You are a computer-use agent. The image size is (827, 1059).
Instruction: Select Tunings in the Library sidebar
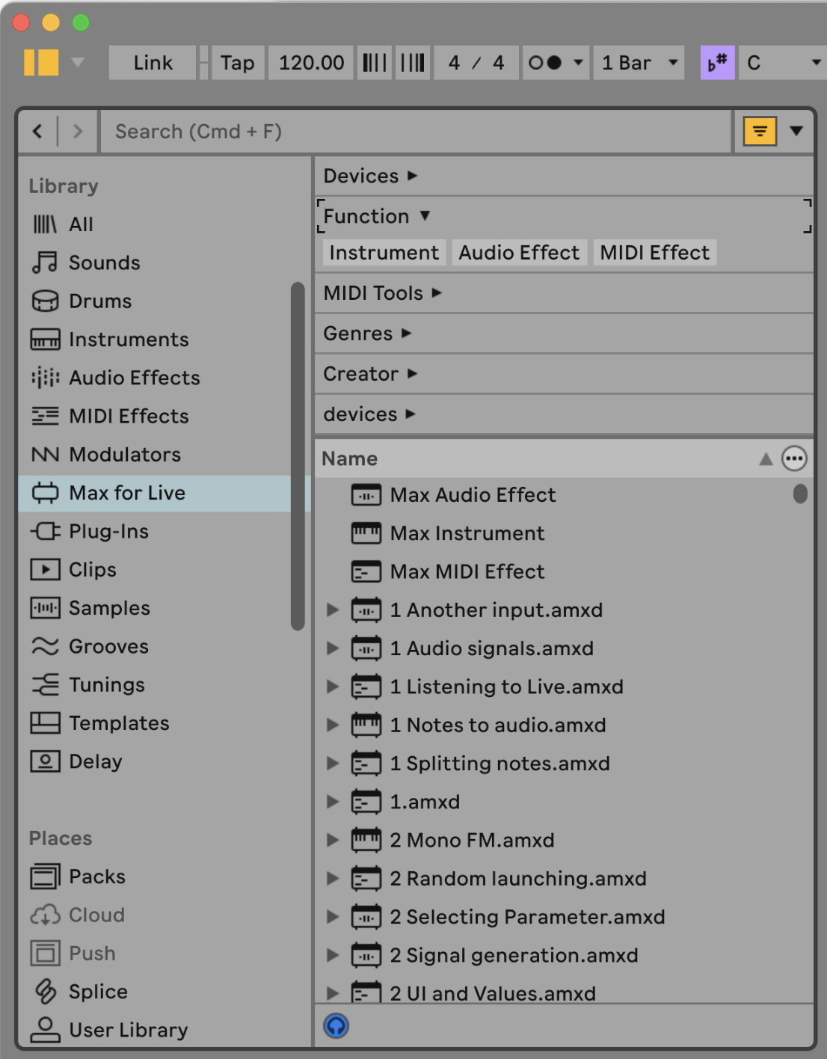coord(106,684)
